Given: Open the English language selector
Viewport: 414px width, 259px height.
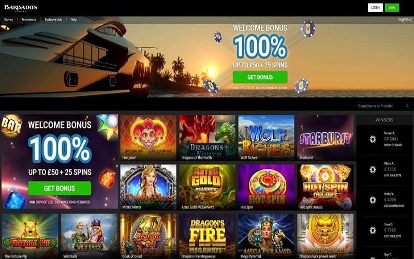Looking at the screenshot, I should pyautogui.click(x=405, y=20).
